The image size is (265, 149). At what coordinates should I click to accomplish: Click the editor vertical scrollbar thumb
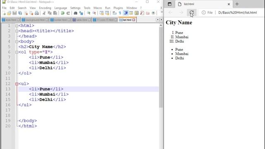[161, 67]
